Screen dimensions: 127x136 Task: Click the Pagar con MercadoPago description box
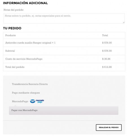coord(63,110)
